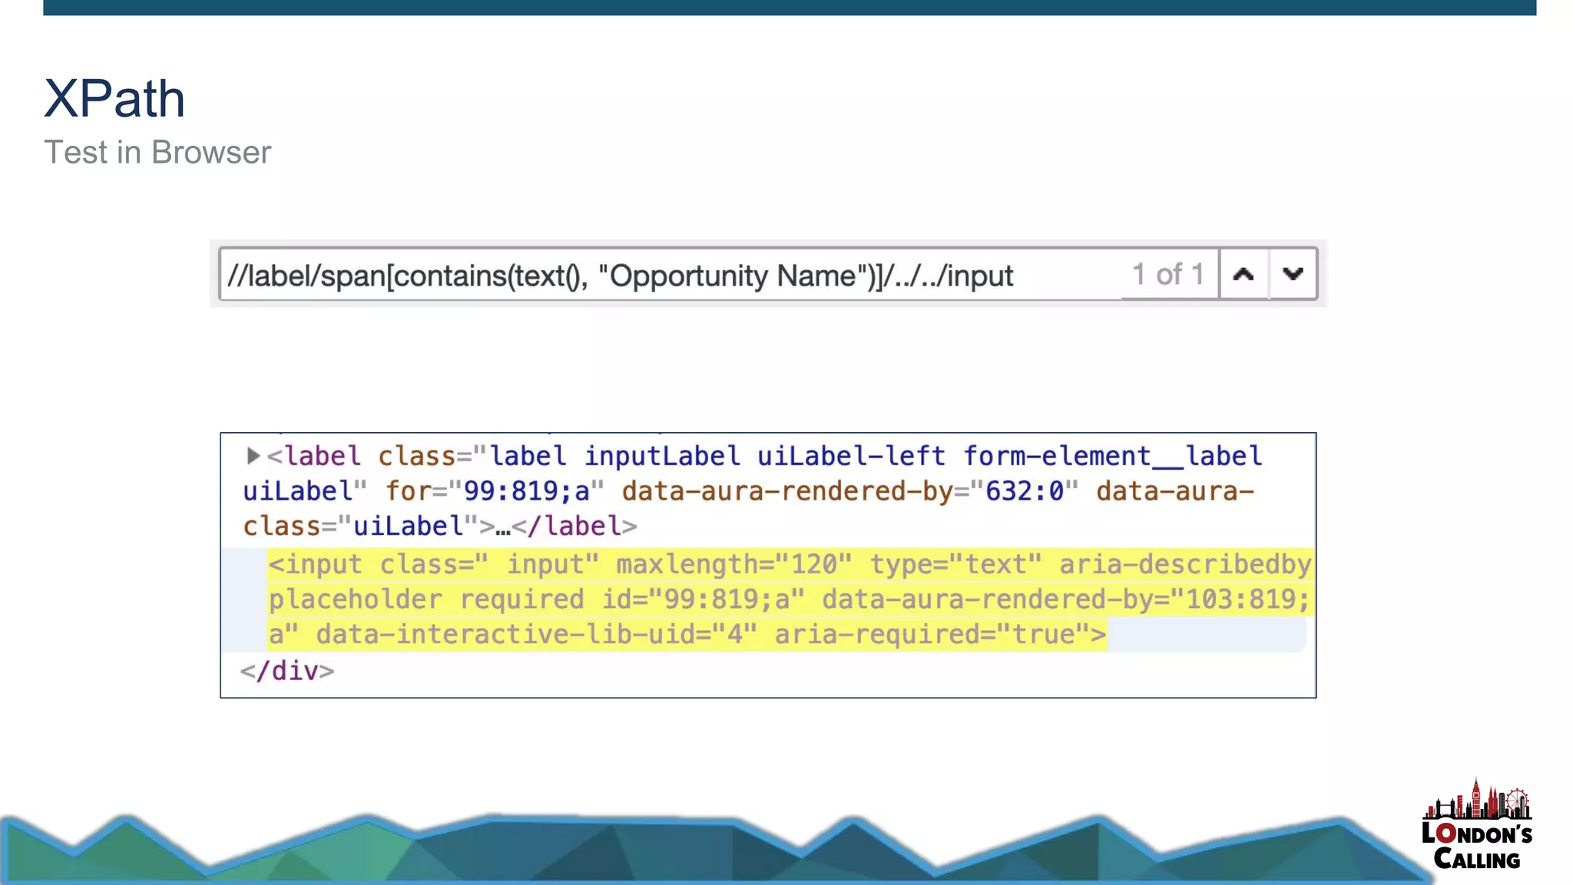Click the opening label tag name
This screenshot has height=885, width=1573.
[x=323, y=456]
